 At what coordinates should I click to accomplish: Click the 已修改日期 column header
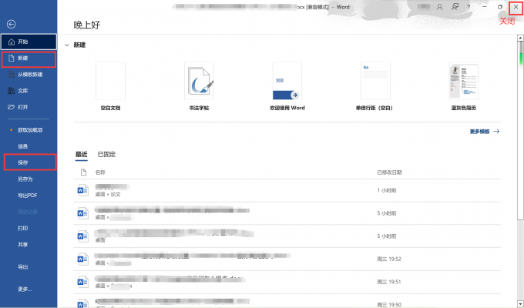[x=389, y=172]
